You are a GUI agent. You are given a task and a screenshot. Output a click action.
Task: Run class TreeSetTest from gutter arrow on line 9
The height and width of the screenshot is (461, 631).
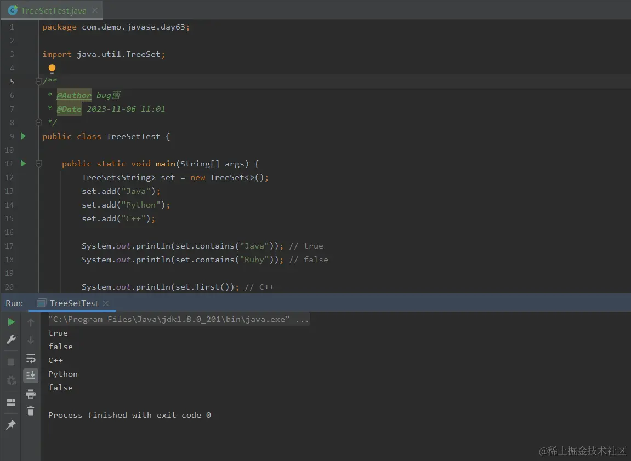click(x=24, y=136)
